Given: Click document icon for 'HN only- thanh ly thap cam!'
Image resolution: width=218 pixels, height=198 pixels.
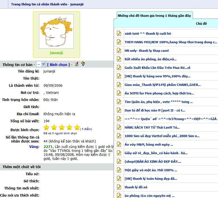Looking at the screenshot, I should pos(119,50).
